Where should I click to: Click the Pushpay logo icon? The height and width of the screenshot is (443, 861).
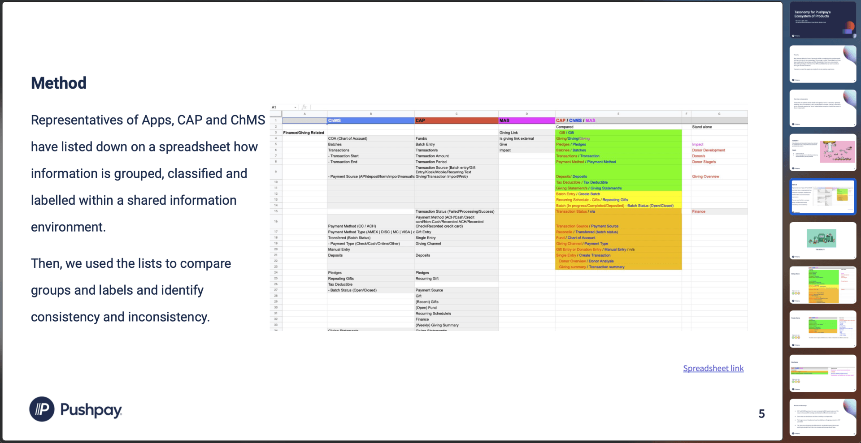tap(42, 409)
